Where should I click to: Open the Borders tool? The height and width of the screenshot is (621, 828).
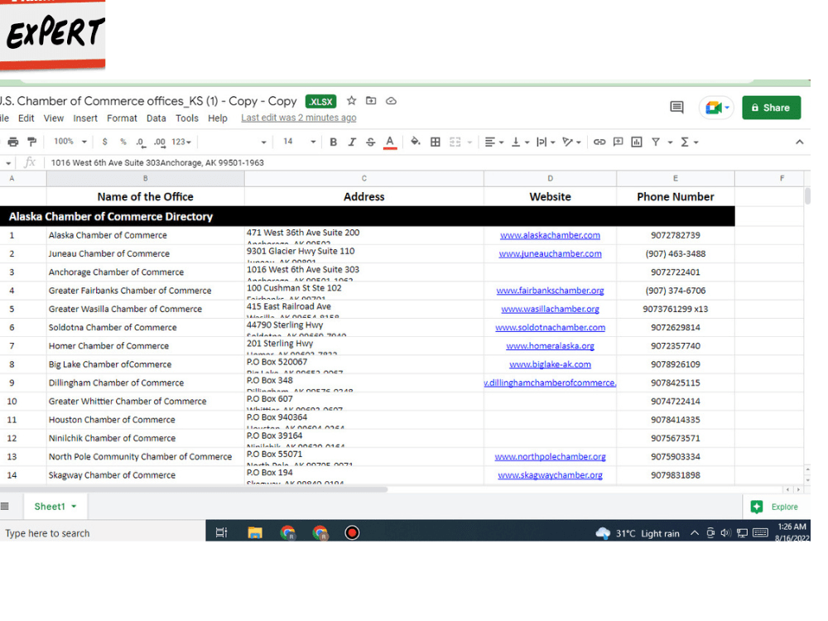(436, 142)
